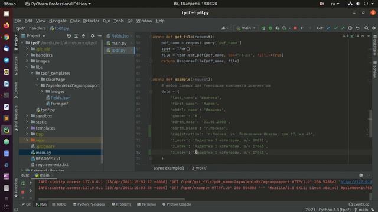The height and width of the screenshot is (212, 378).
Task: Open the Navigate menu
Action: tap(58, 21)
